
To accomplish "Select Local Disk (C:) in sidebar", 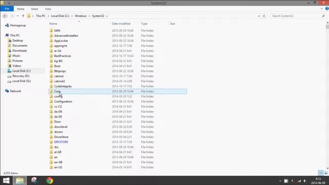I will tap(22, 71).
